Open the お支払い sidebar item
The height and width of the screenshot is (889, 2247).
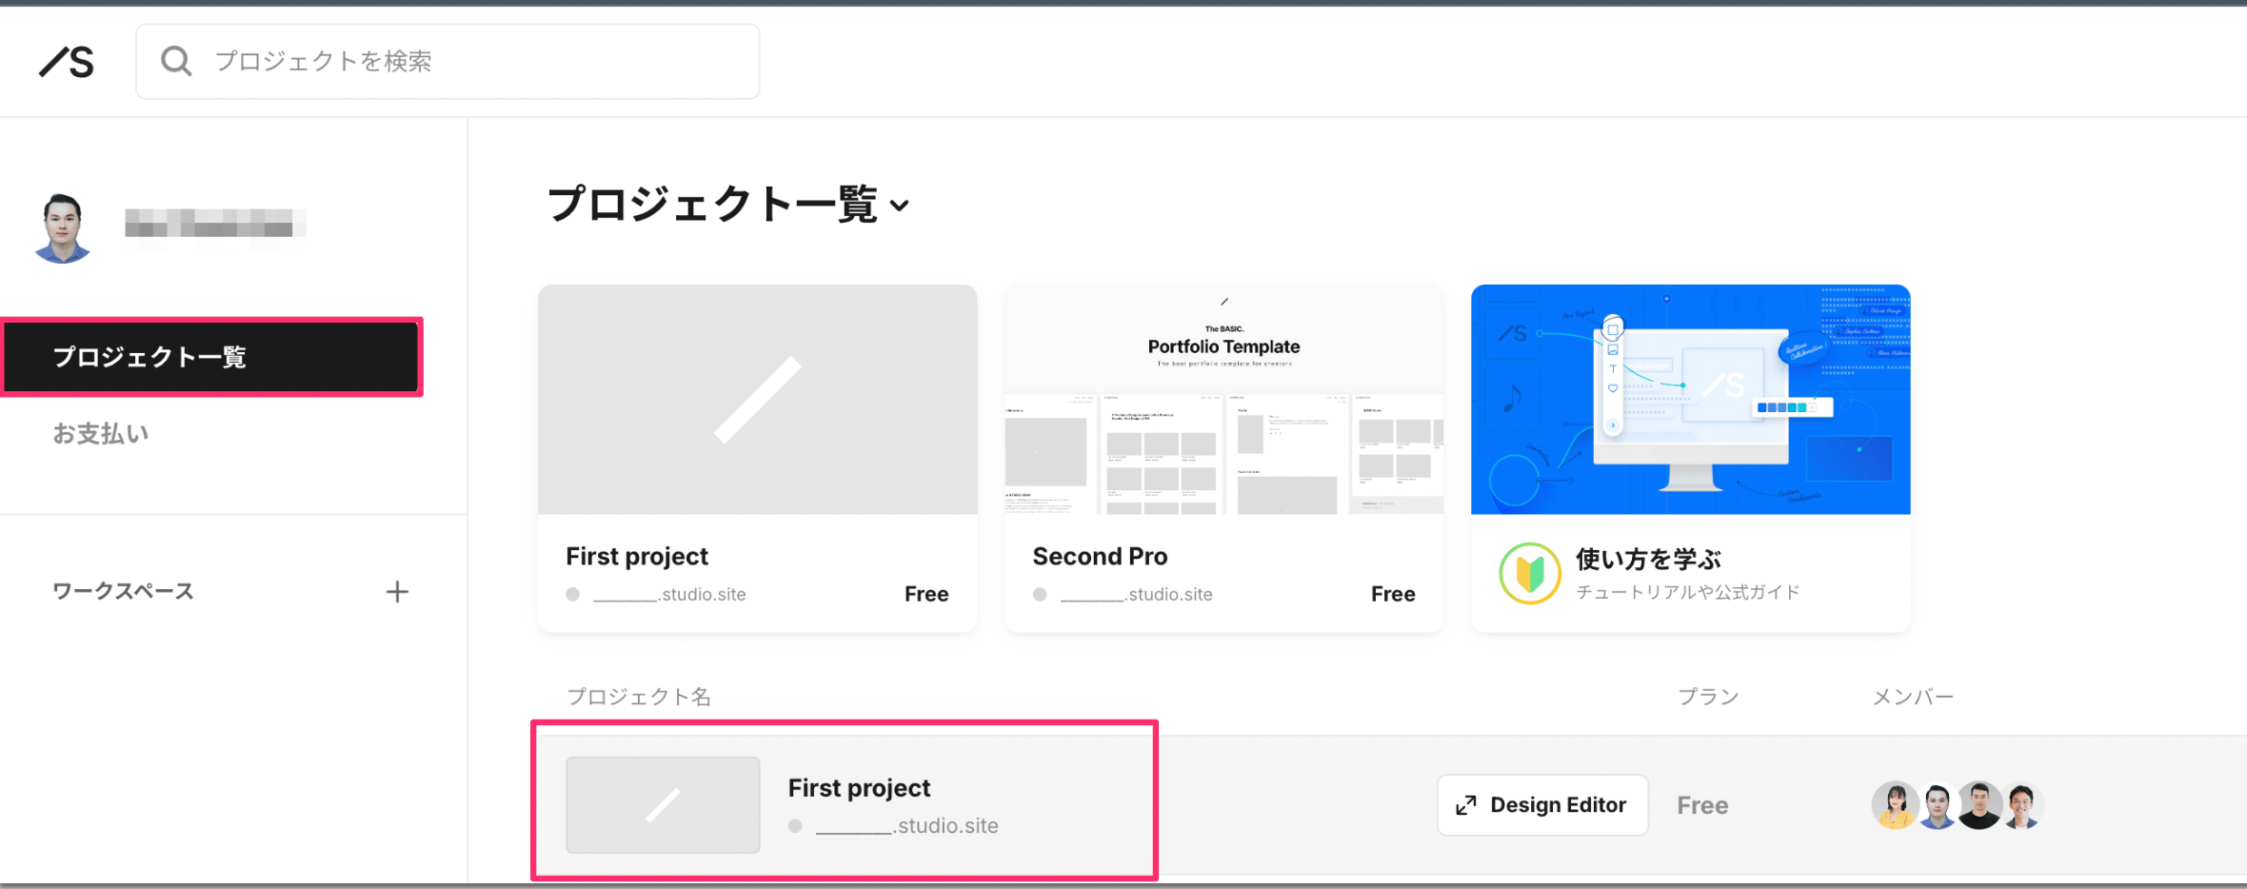point(101,434)
